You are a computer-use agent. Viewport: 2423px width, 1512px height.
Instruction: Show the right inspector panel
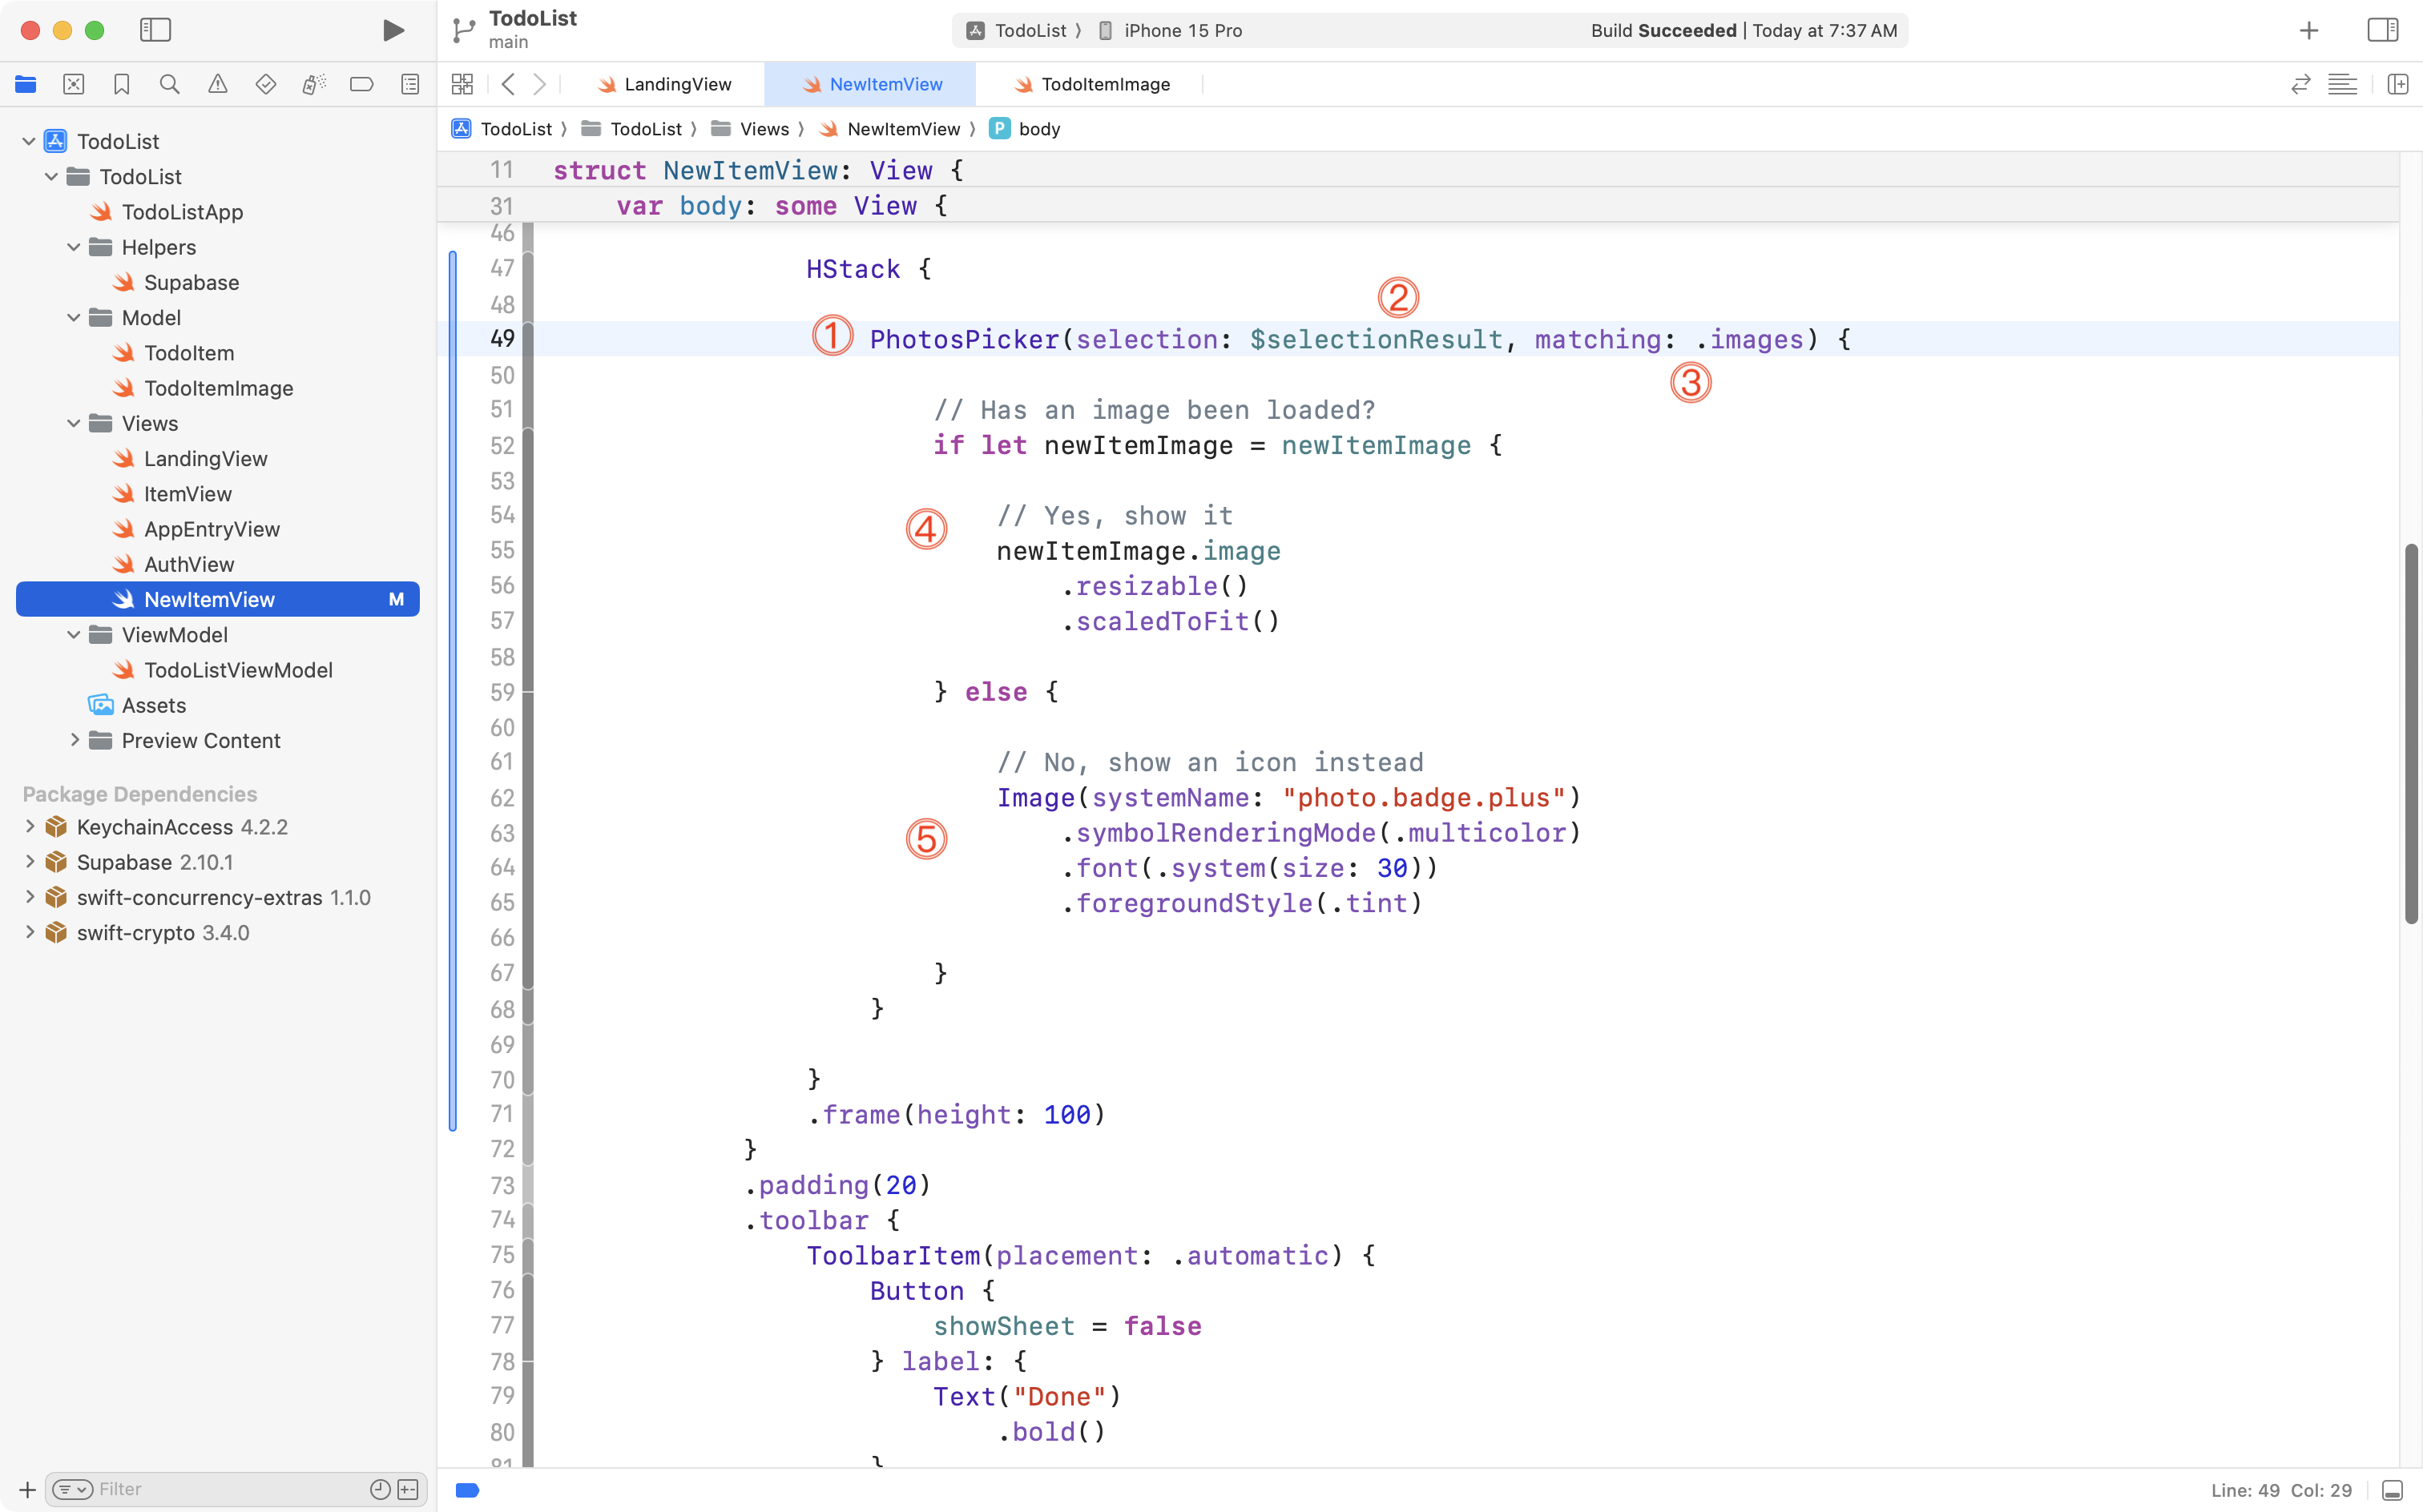click(x=2382, y=30)
